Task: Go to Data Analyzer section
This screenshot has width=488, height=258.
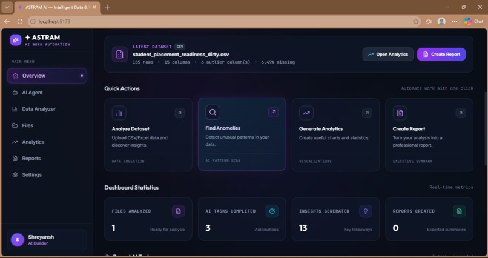Action: click(47, 109)
